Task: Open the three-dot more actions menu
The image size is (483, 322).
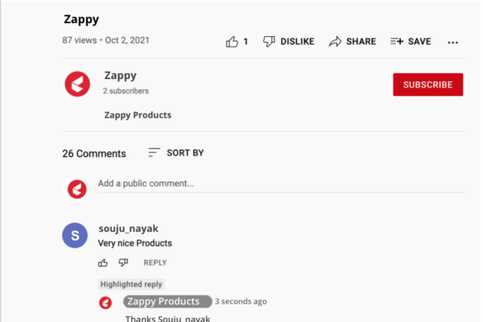Action: [452, 43]
